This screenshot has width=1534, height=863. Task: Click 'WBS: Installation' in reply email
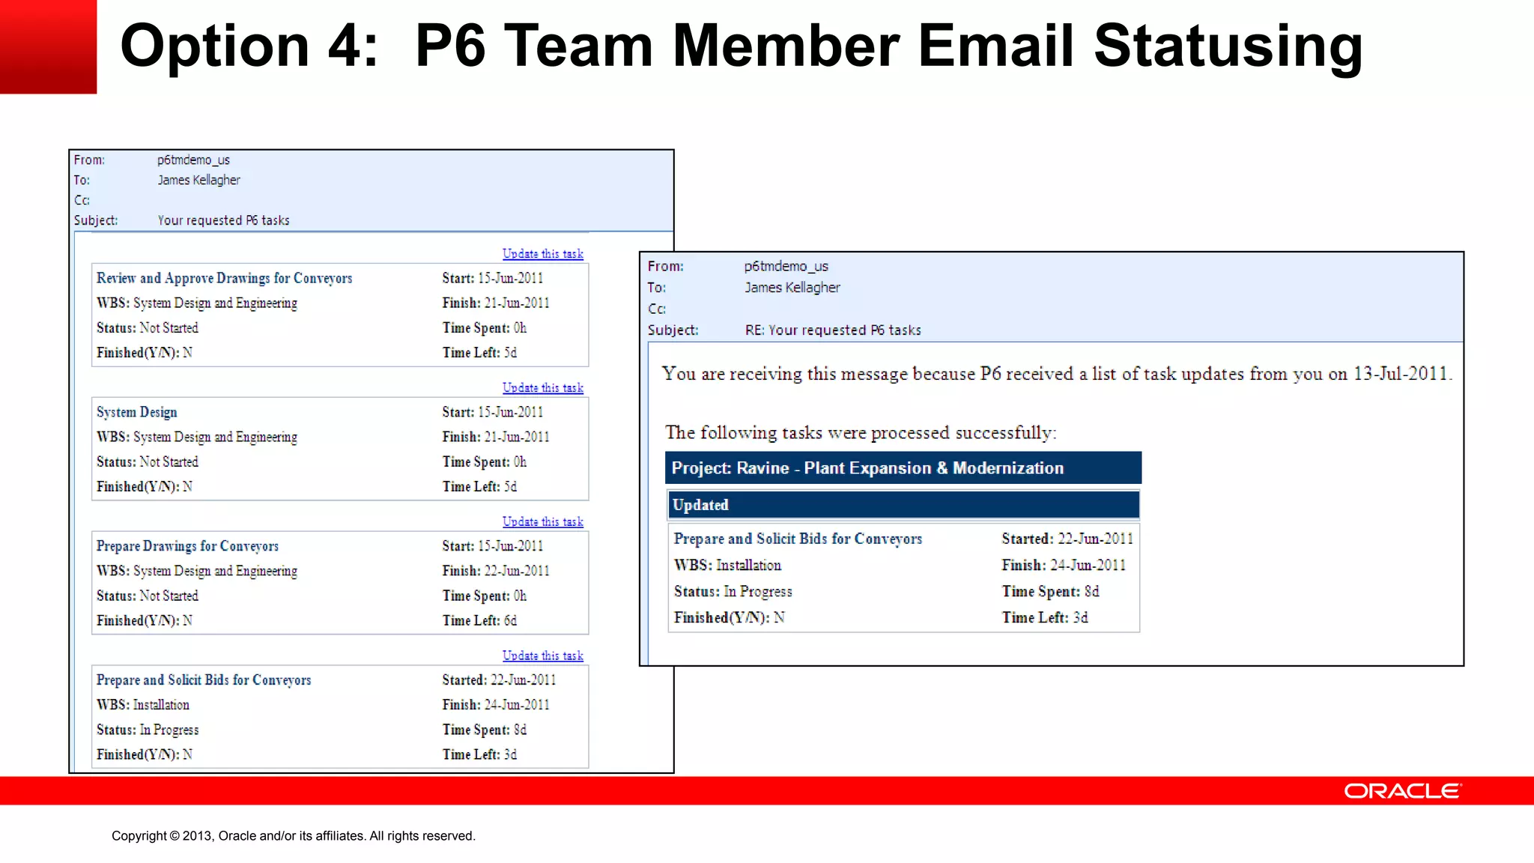pyautogui.click(x=727, y=566)
